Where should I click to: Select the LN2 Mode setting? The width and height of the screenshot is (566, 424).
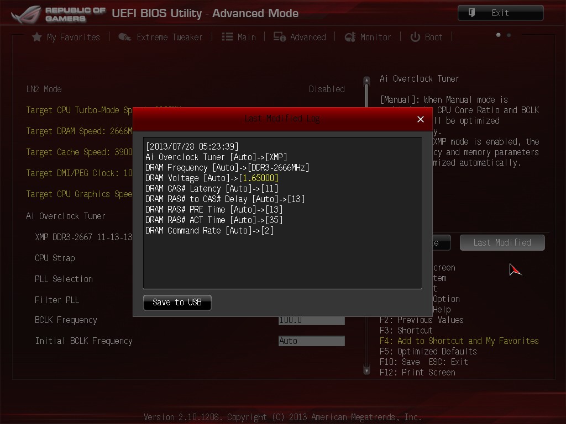(44, 89)
